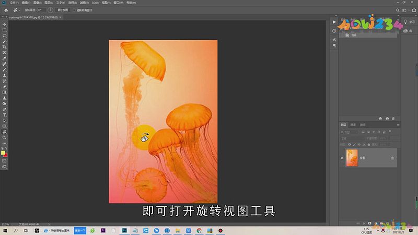The width and height of the screenshot is (418, 235).
Task: Select the Eyedropper tool
Action: click(x=4, y=58)
